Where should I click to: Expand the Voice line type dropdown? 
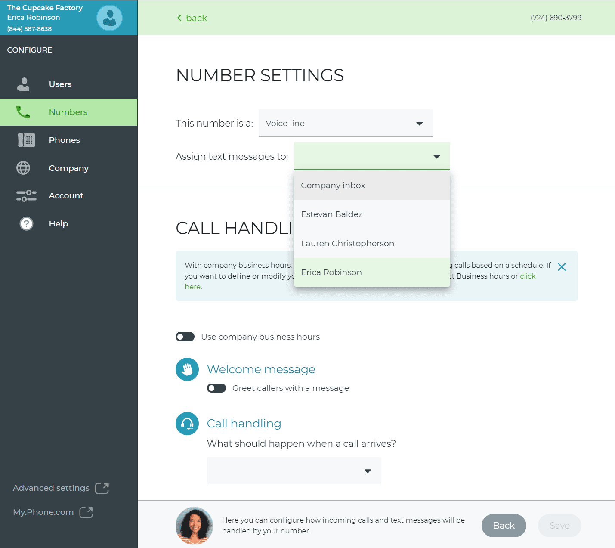point(346,123)
